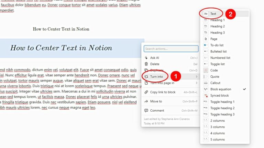Image resolution: width=264 pixels, height=148 pixels.
Task: Click the small centered title text
Action: click(61, 29)
